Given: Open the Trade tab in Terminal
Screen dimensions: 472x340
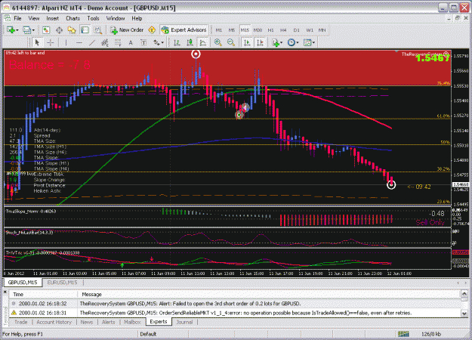Looking at the screenshot, I should (x=21, y=322).
